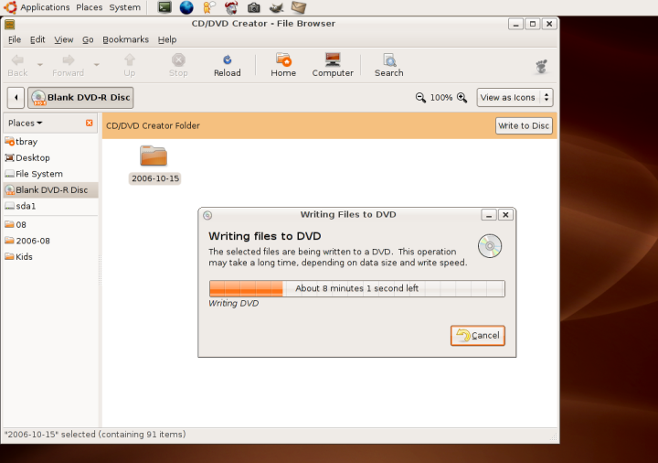Viewport: 658px width, 463px height.
Task: Select tbray in the Places sidebar
Action: tap(50, 142)
